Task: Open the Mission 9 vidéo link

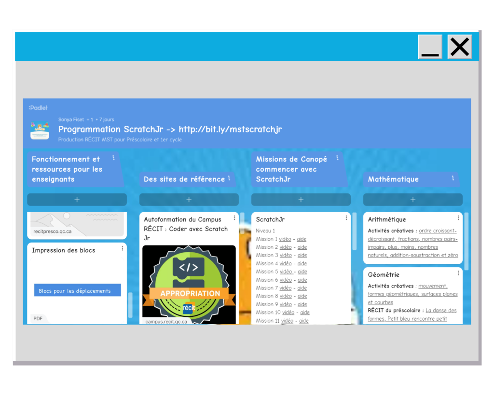Action: (286, 304)
